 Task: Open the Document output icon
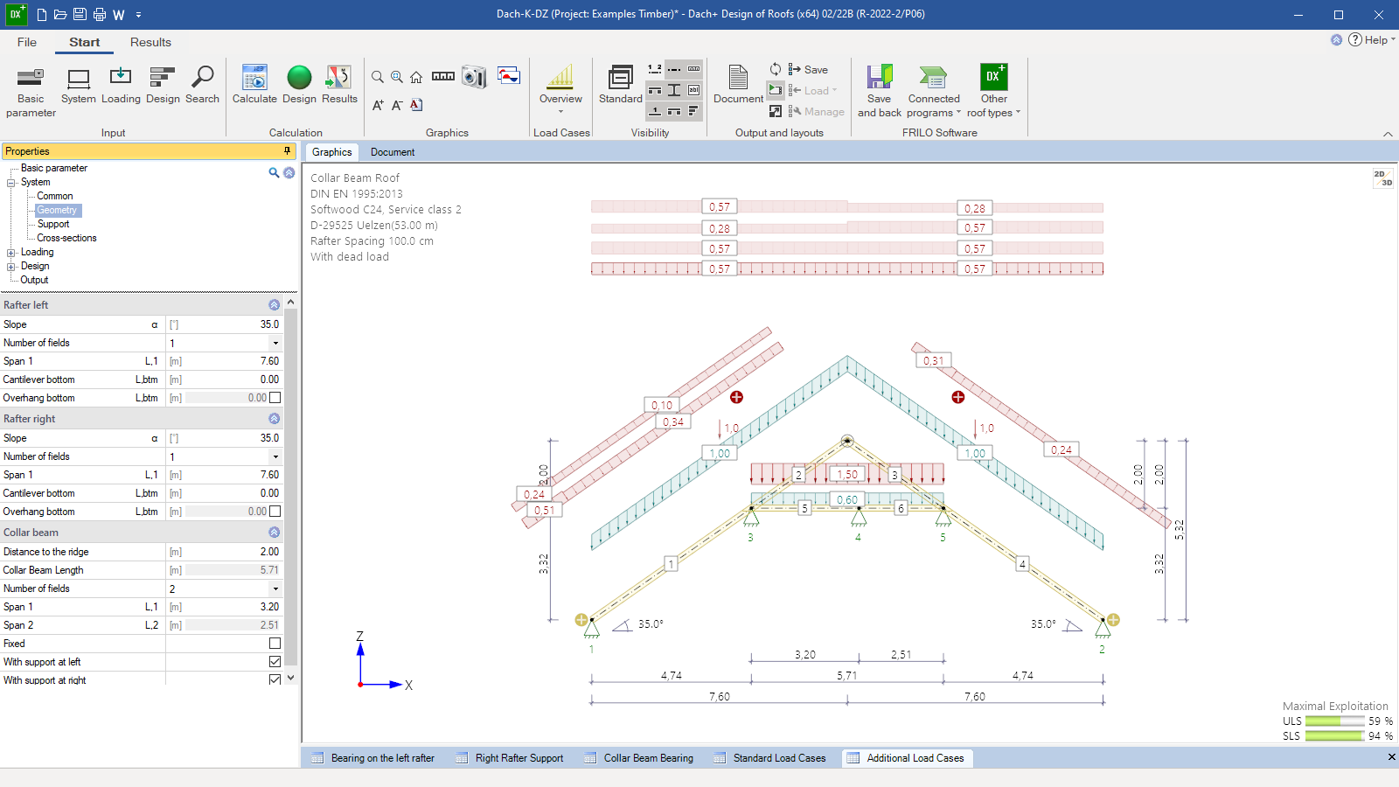738,86
